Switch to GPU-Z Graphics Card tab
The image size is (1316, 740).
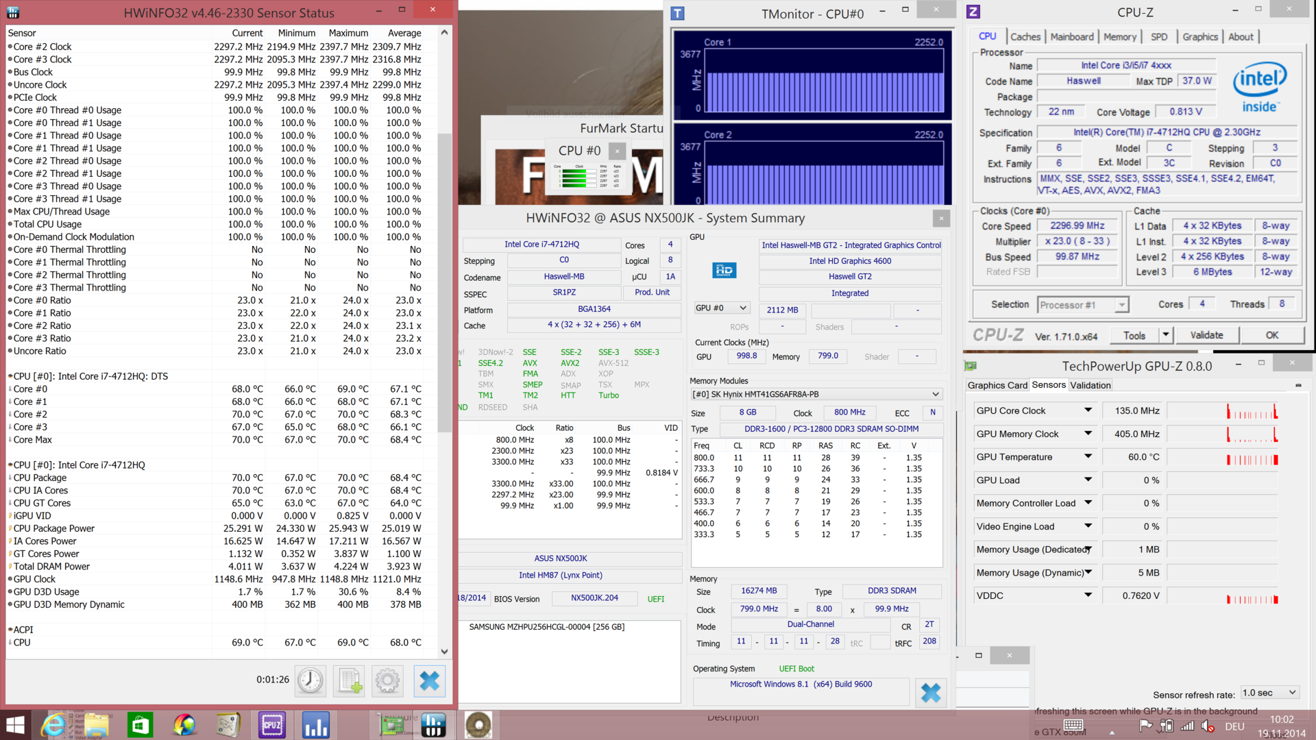[x=997, y=385]
